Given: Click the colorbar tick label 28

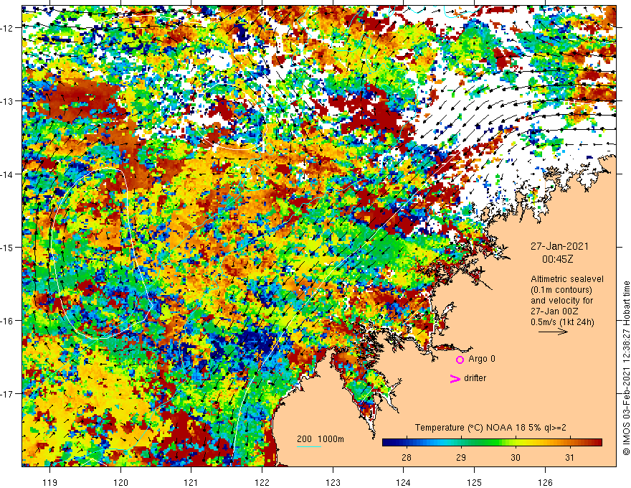Looking at the screenshot, I should coord(407,458).
